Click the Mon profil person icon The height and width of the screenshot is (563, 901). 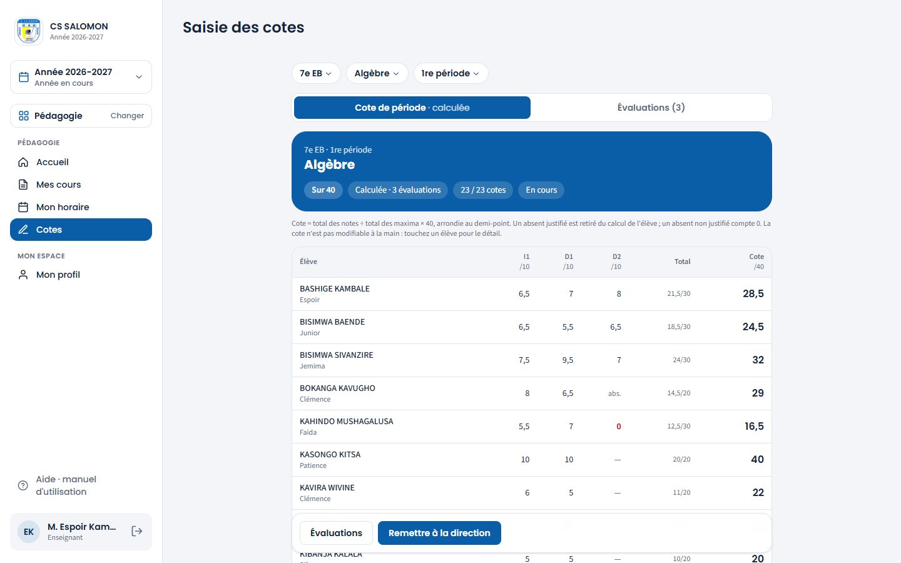coord(23,275)
